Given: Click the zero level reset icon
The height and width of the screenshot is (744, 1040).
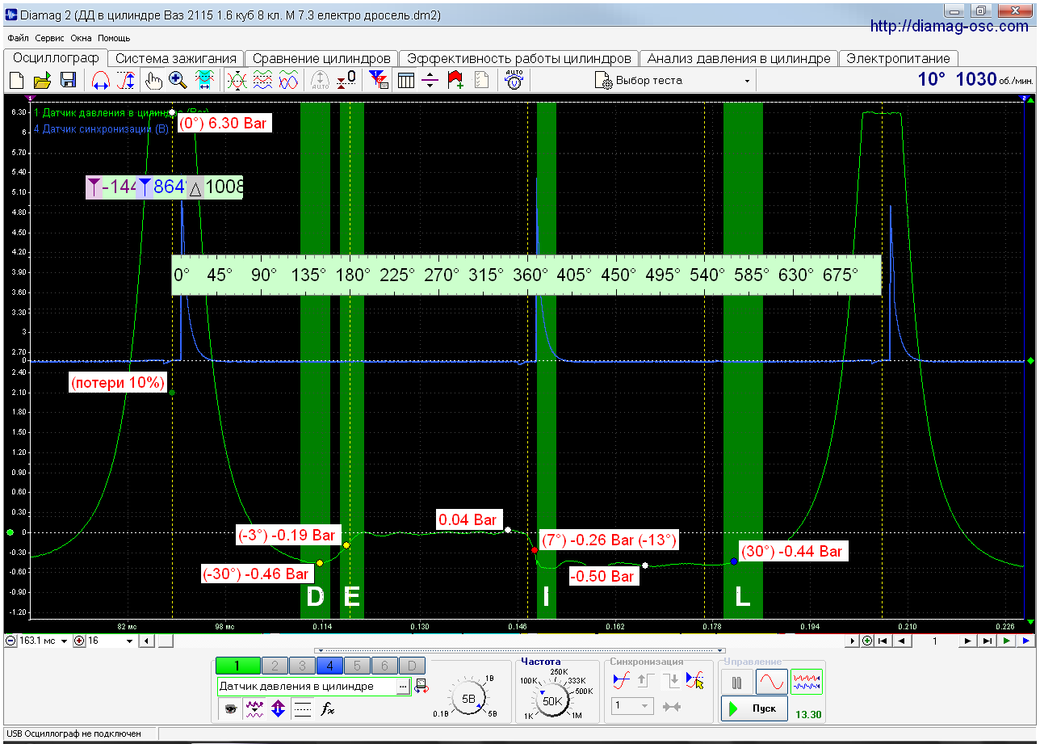Looking at the screenshot, I should [x=346, y=80].
